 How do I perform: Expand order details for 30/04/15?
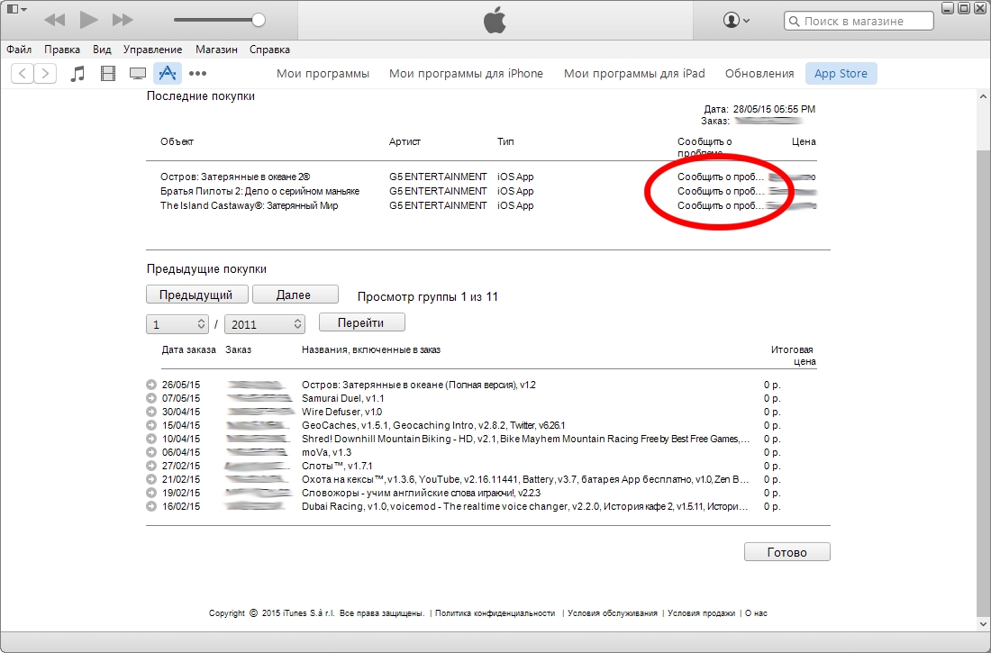(x=150, y=412)
